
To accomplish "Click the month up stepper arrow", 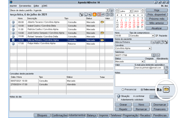I will tap(117, 10).
